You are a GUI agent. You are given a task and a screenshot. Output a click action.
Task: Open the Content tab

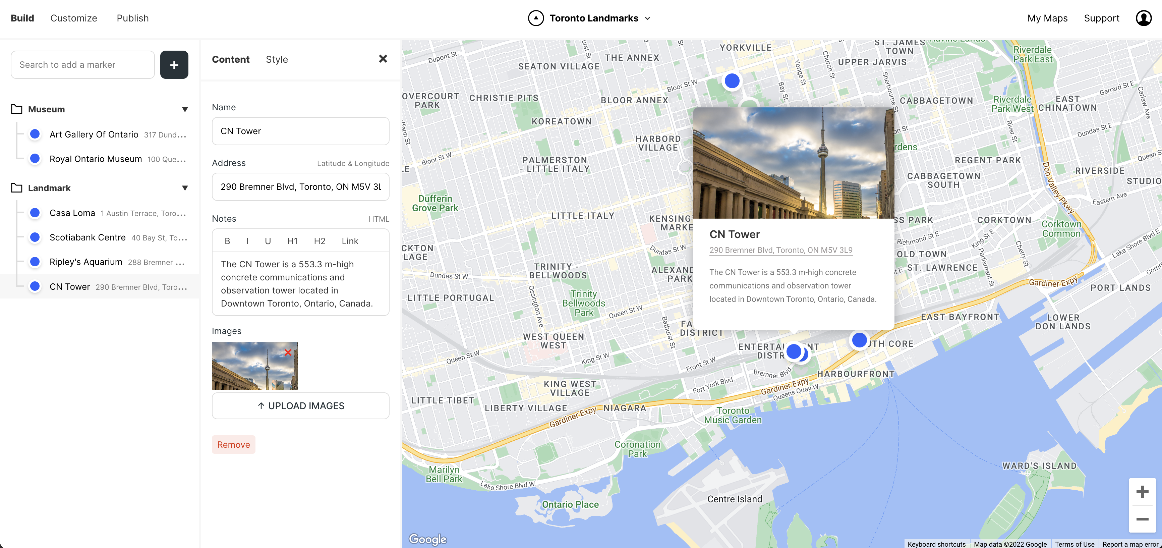[231, 59]
